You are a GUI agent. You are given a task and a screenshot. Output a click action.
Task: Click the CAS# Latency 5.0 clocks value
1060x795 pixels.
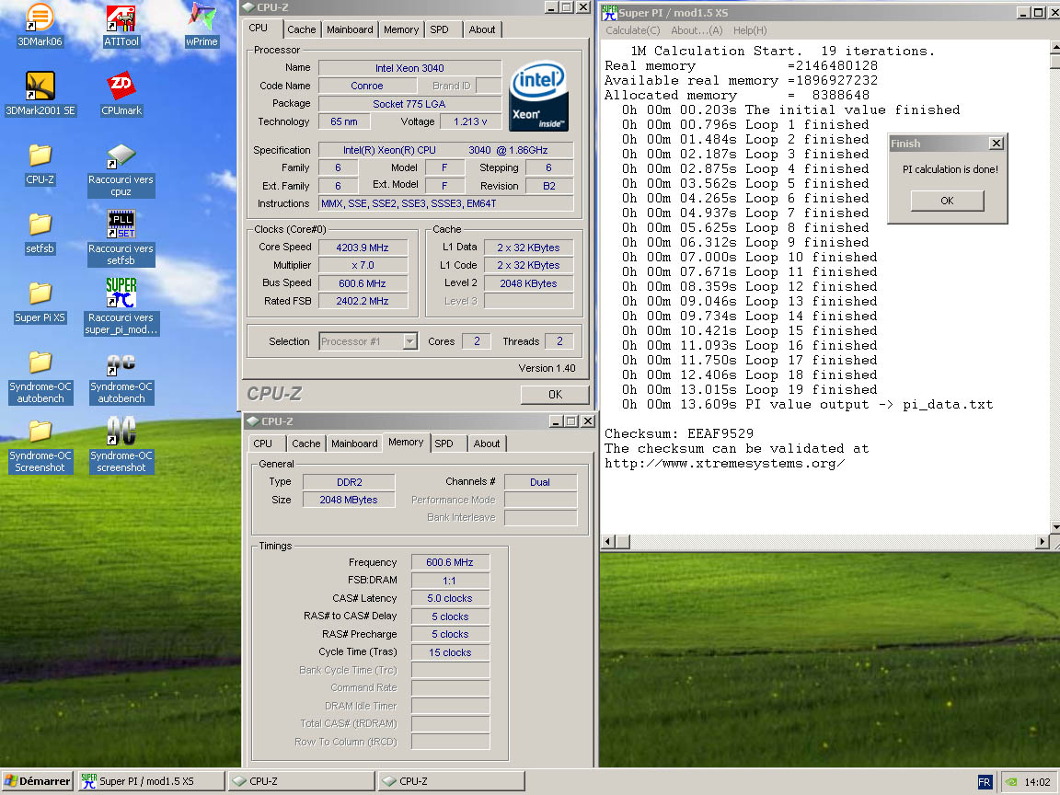(x=450, y=598)
